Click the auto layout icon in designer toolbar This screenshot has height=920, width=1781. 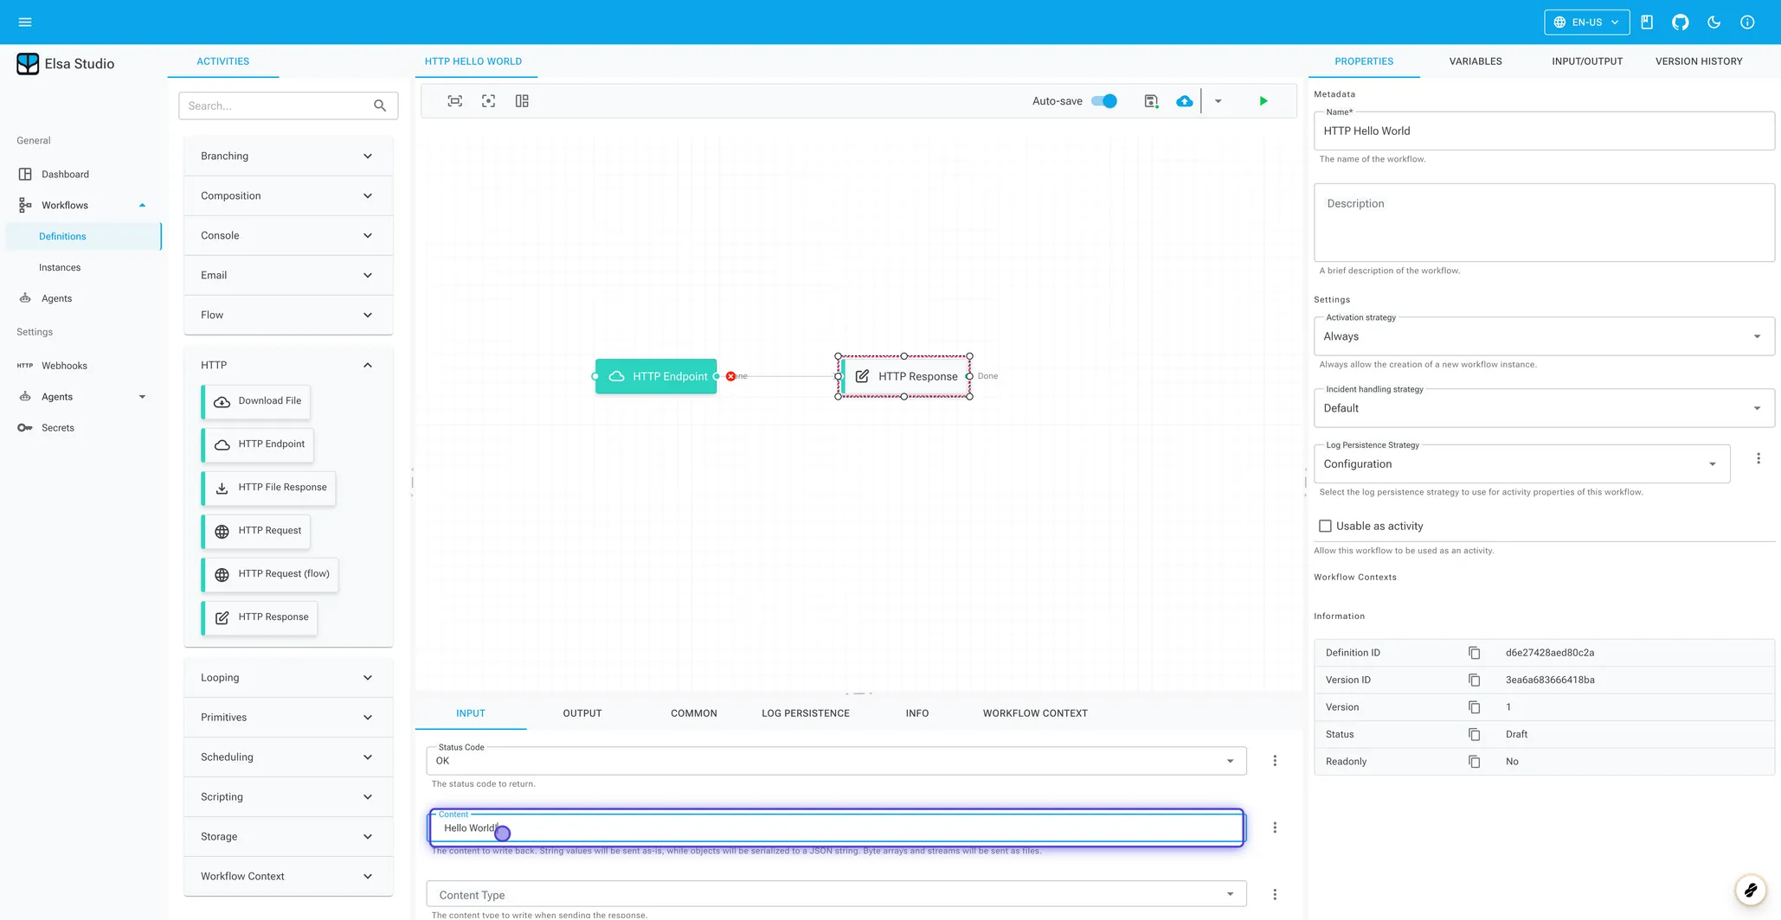coord(522,101)
